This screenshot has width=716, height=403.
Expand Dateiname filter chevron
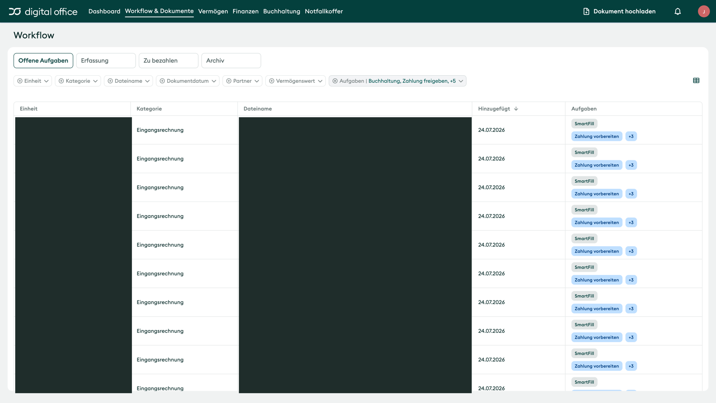click(147, 81)
